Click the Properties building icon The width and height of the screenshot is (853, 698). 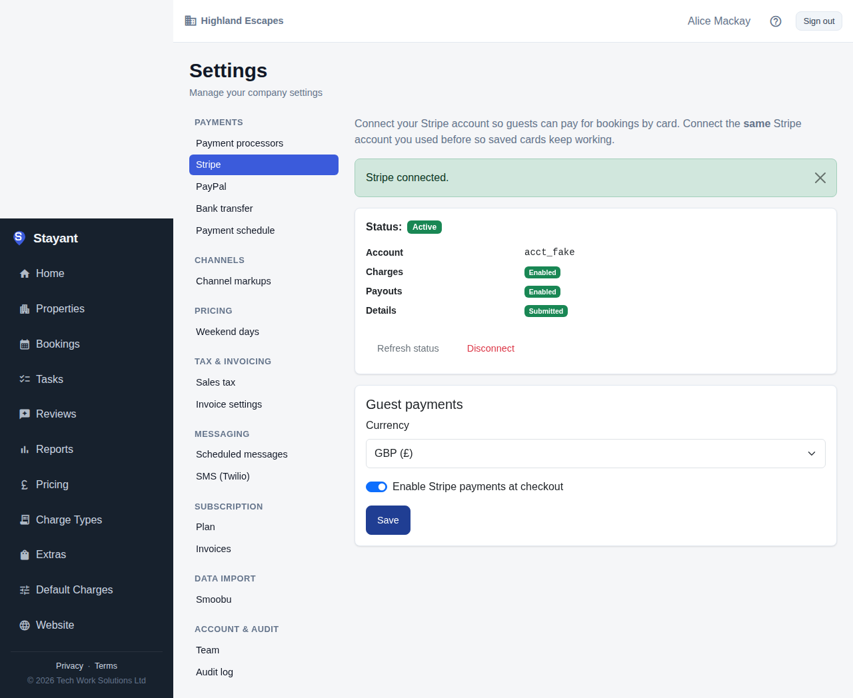click(25, 309)
